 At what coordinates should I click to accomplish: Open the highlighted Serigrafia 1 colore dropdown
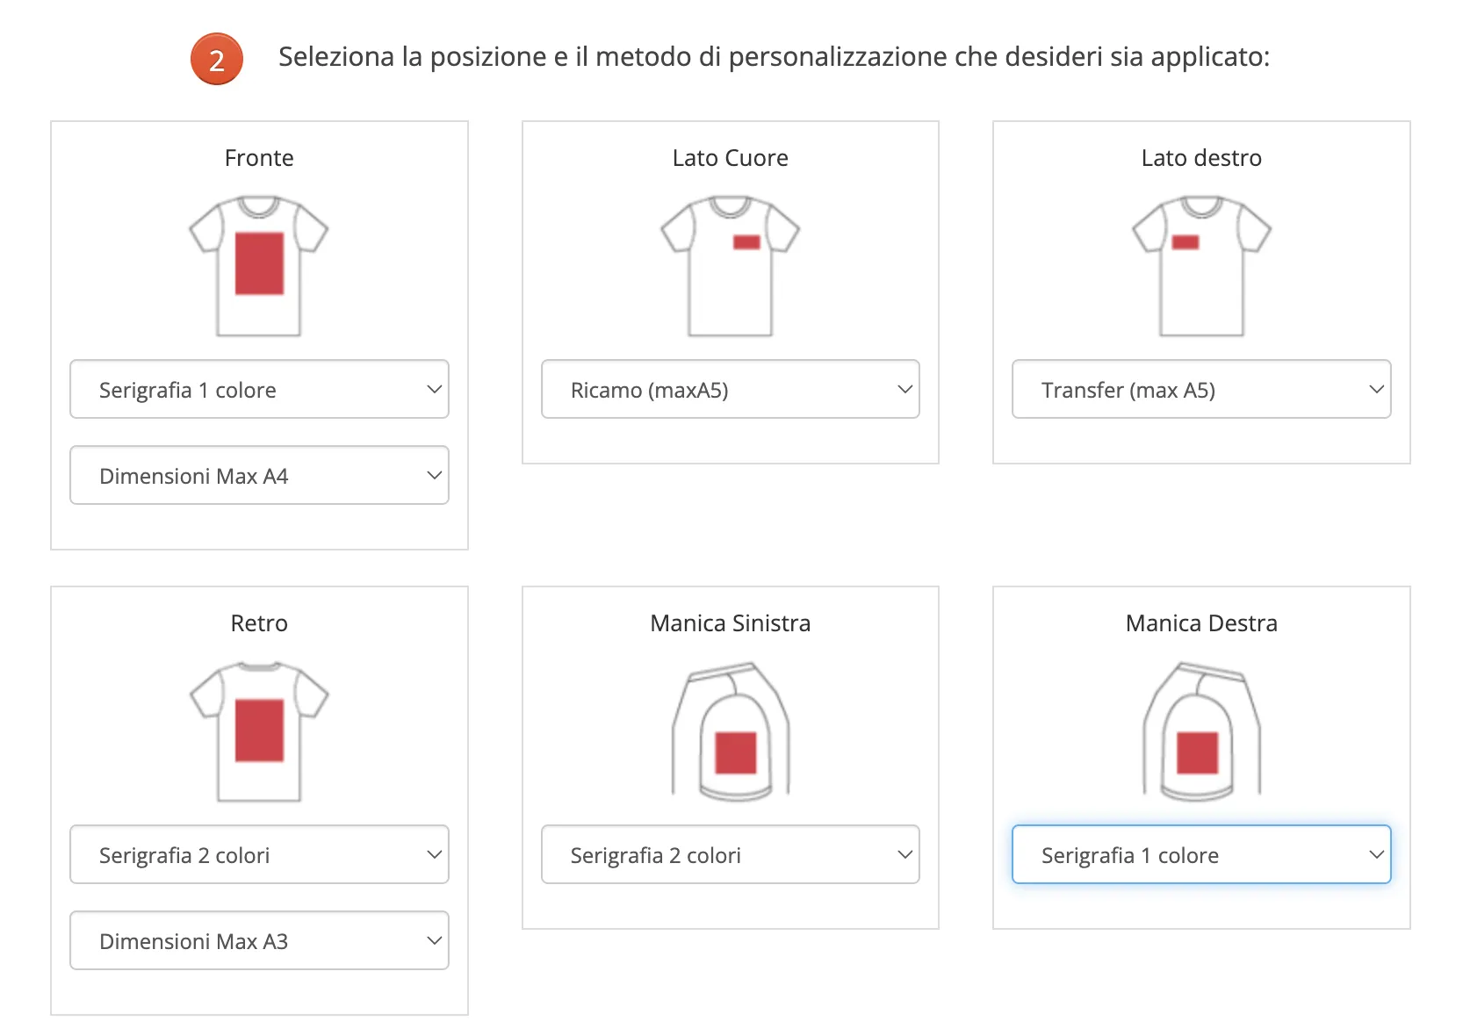[1200, 854]
